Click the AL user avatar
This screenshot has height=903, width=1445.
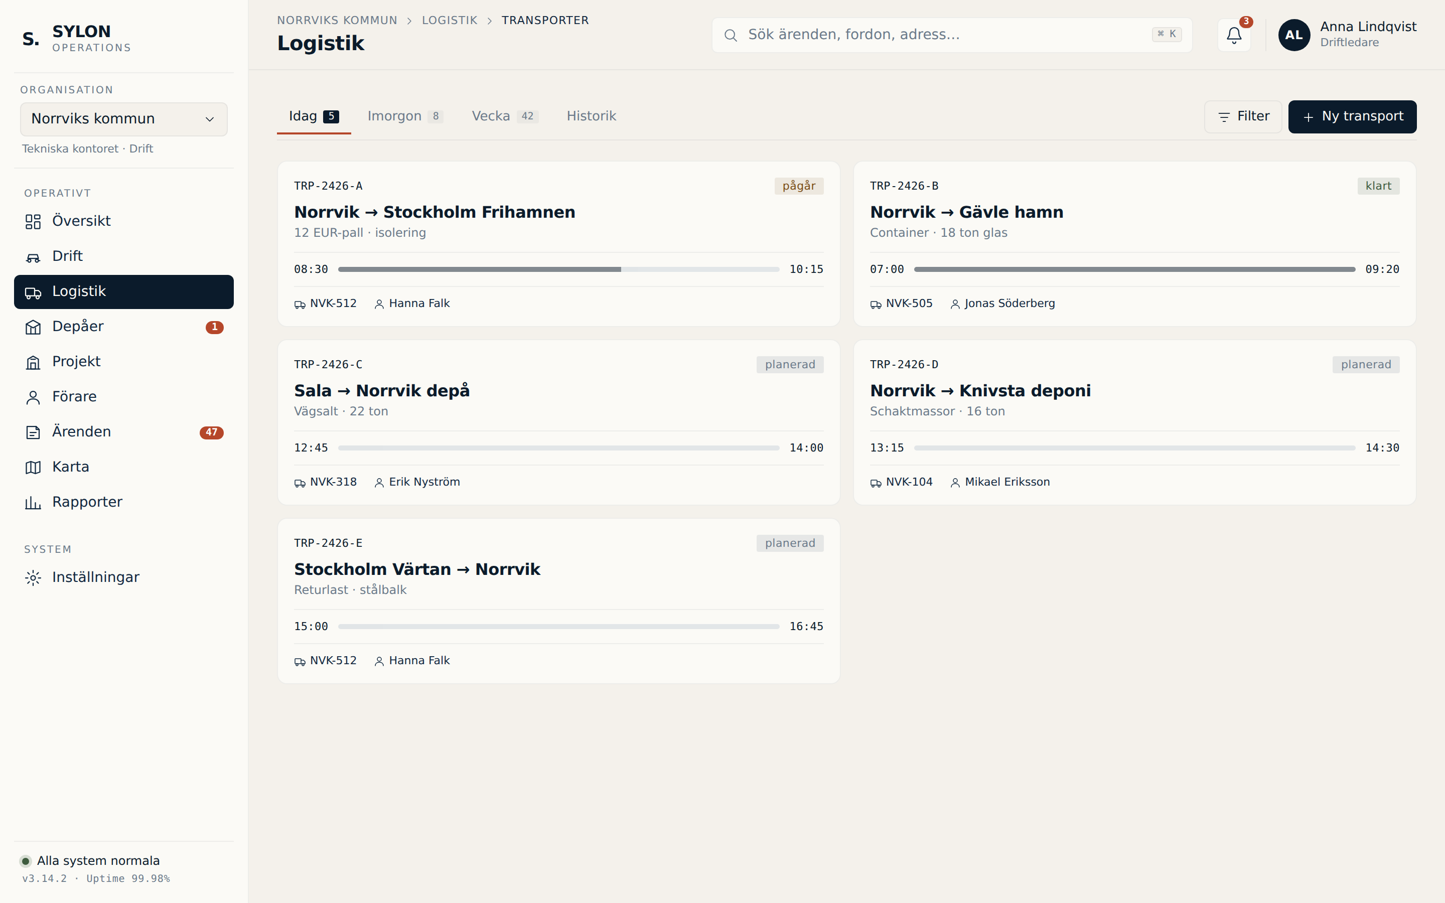coord(1294,35)
